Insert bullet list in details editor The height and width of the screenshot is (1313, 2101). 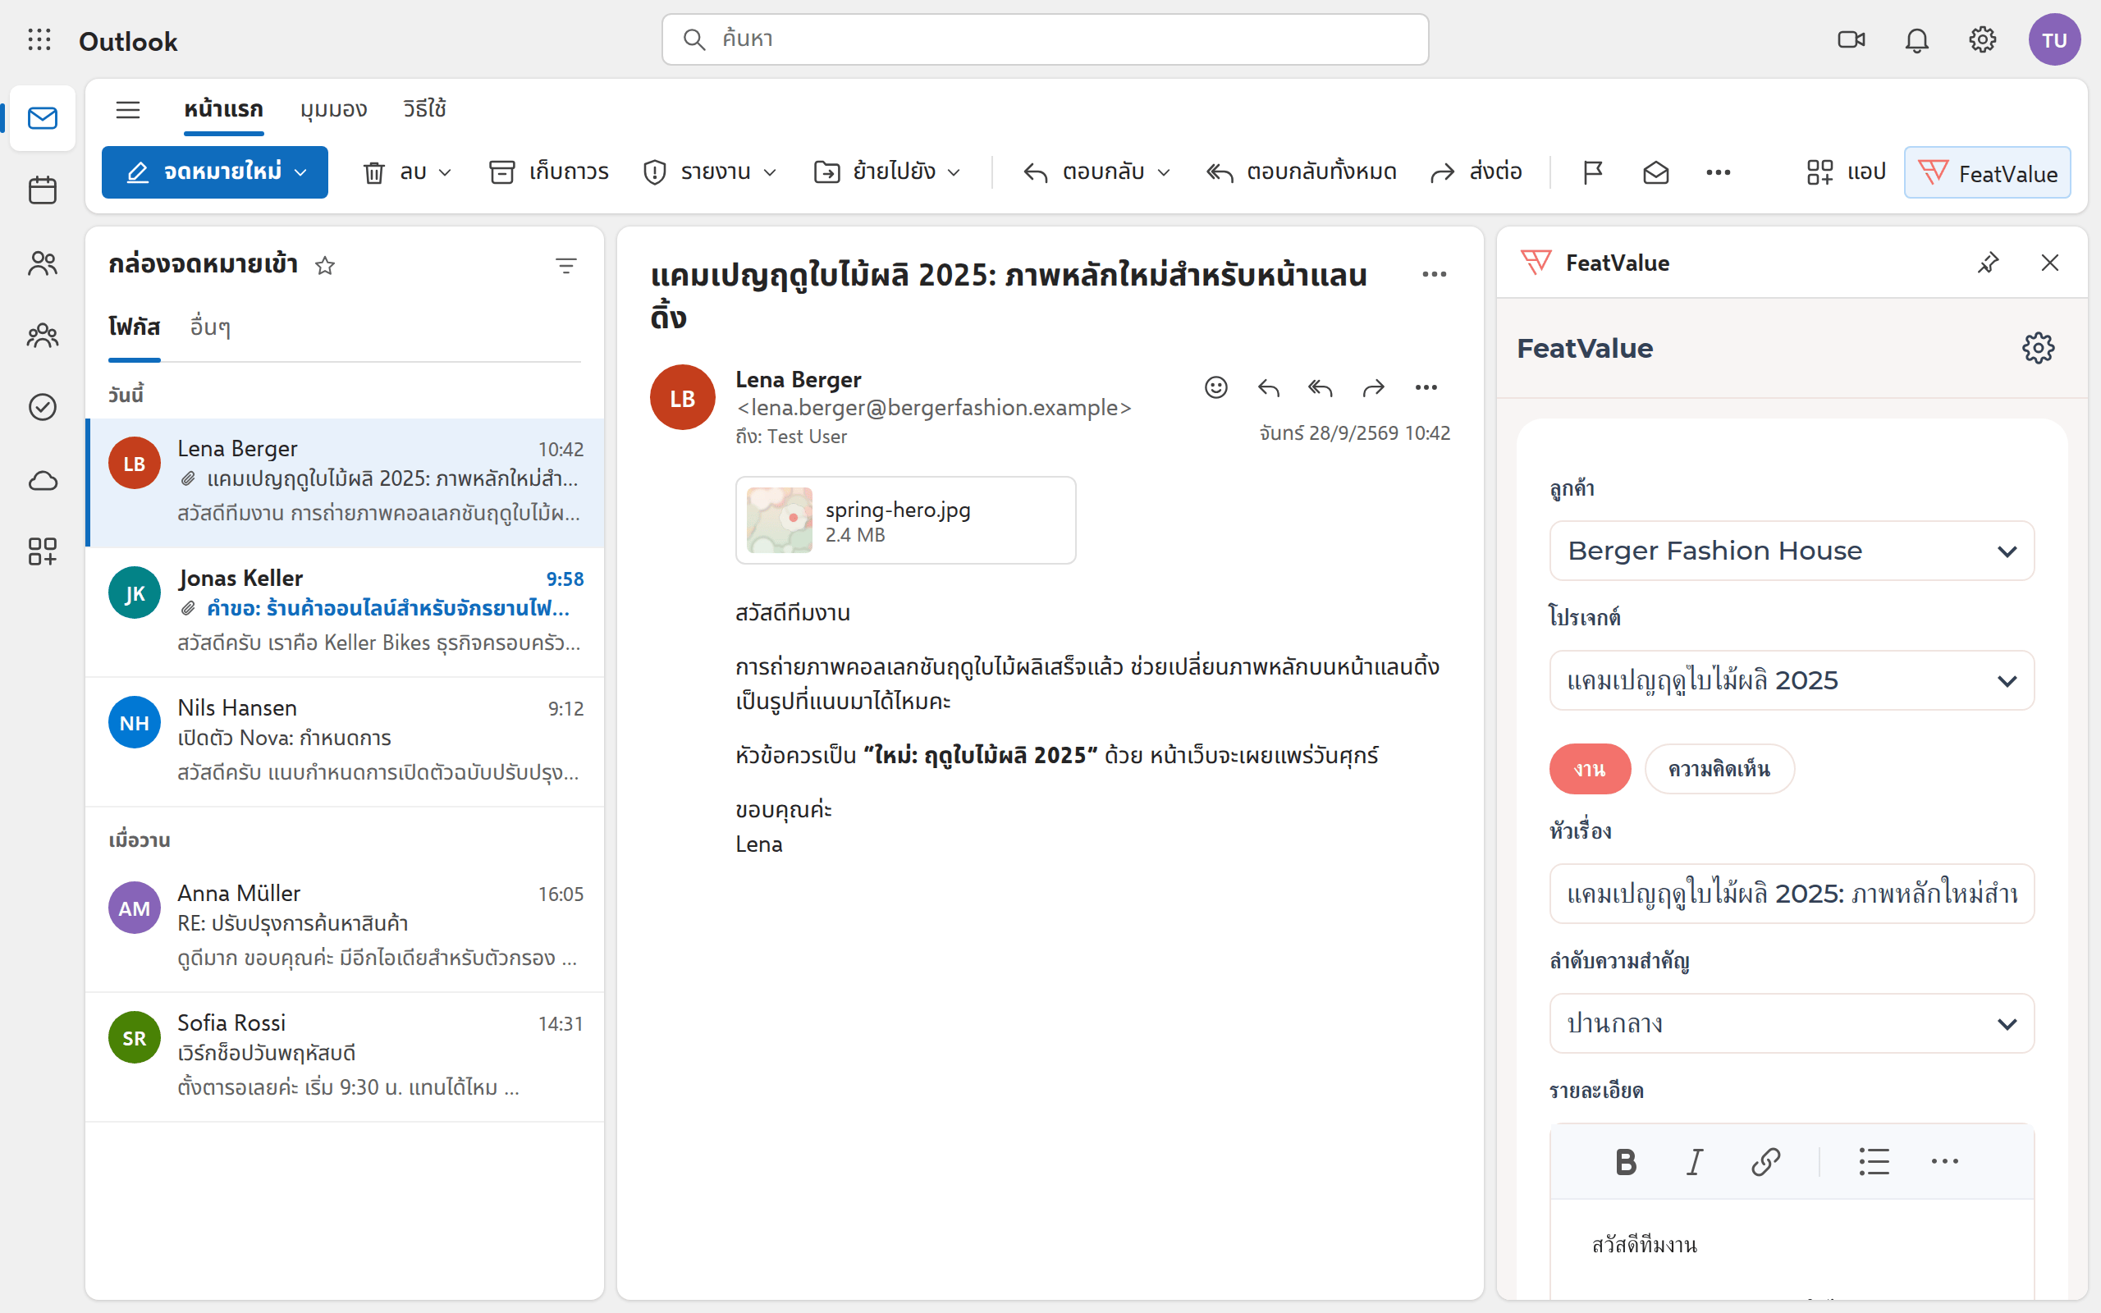pos(1874,1162)
